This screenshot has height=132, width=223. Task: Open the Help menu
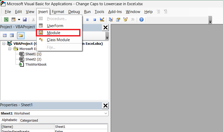coord(148,12)
